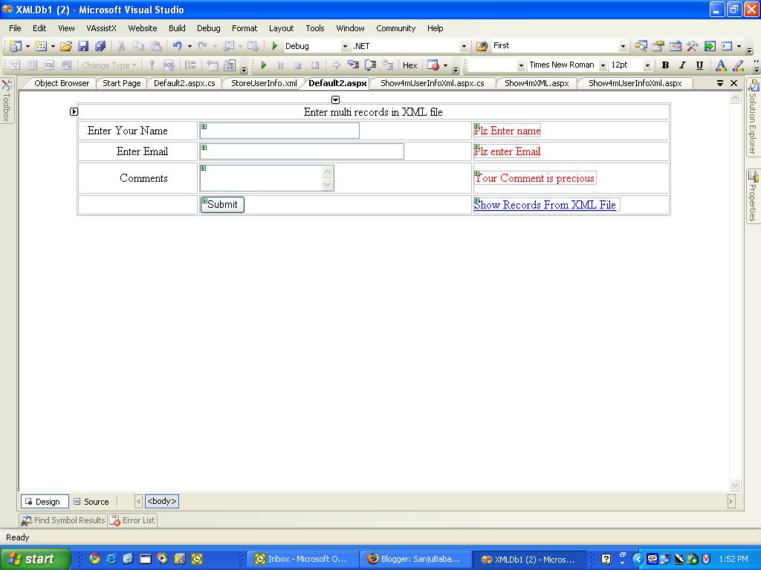Select the Submit button in the designer
Screen dimensions: 761x570
222,205
